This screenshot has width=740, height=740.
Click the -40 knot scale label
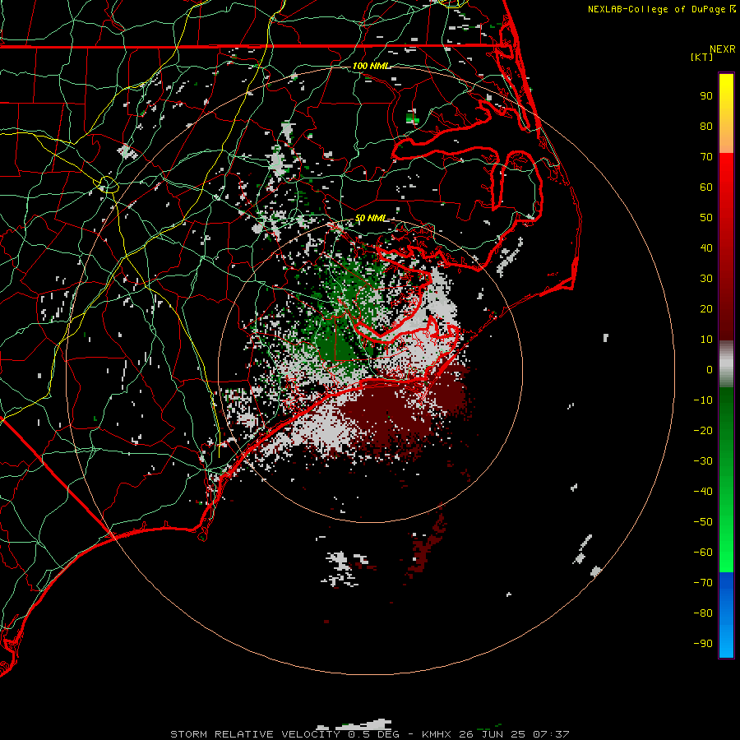point(703,492)
